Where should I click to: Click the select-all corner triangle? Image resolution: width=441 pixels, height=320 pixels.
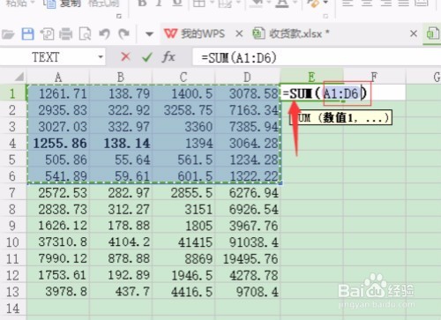(x=19, y=77)
